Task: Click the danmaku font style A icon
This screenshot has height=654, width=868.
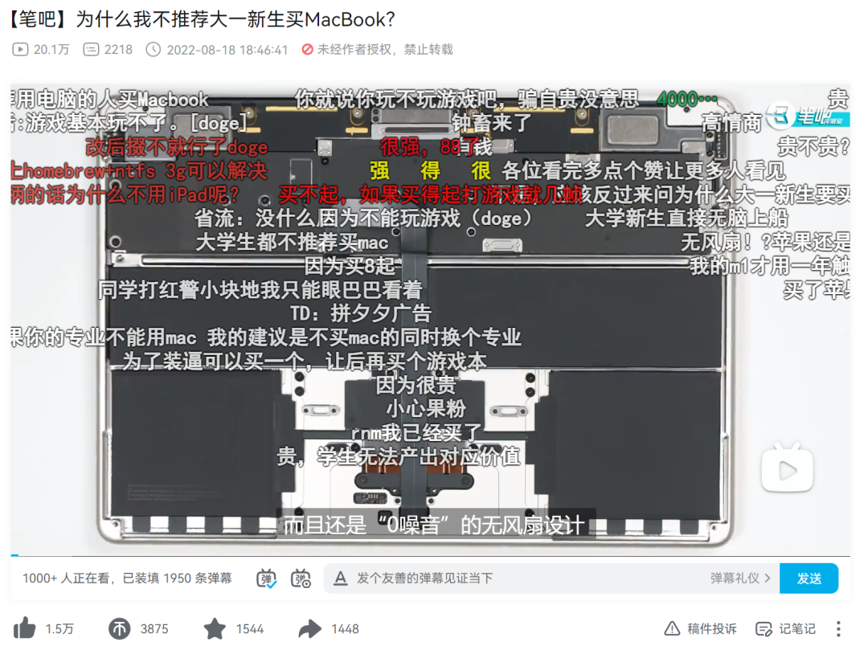Action: [x=341, y=578]
